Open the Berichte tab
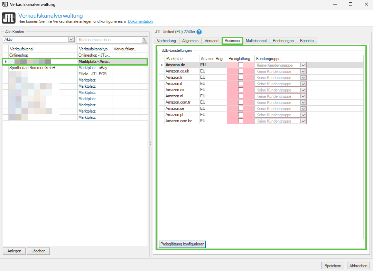This screenshot has width=373, height=271. (307, 41)
